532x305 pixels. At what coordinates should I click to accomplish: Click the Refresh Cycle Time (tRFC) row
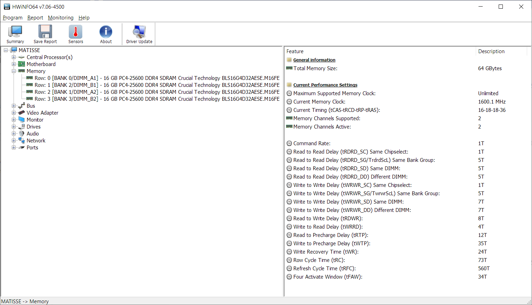click(407, 268)
